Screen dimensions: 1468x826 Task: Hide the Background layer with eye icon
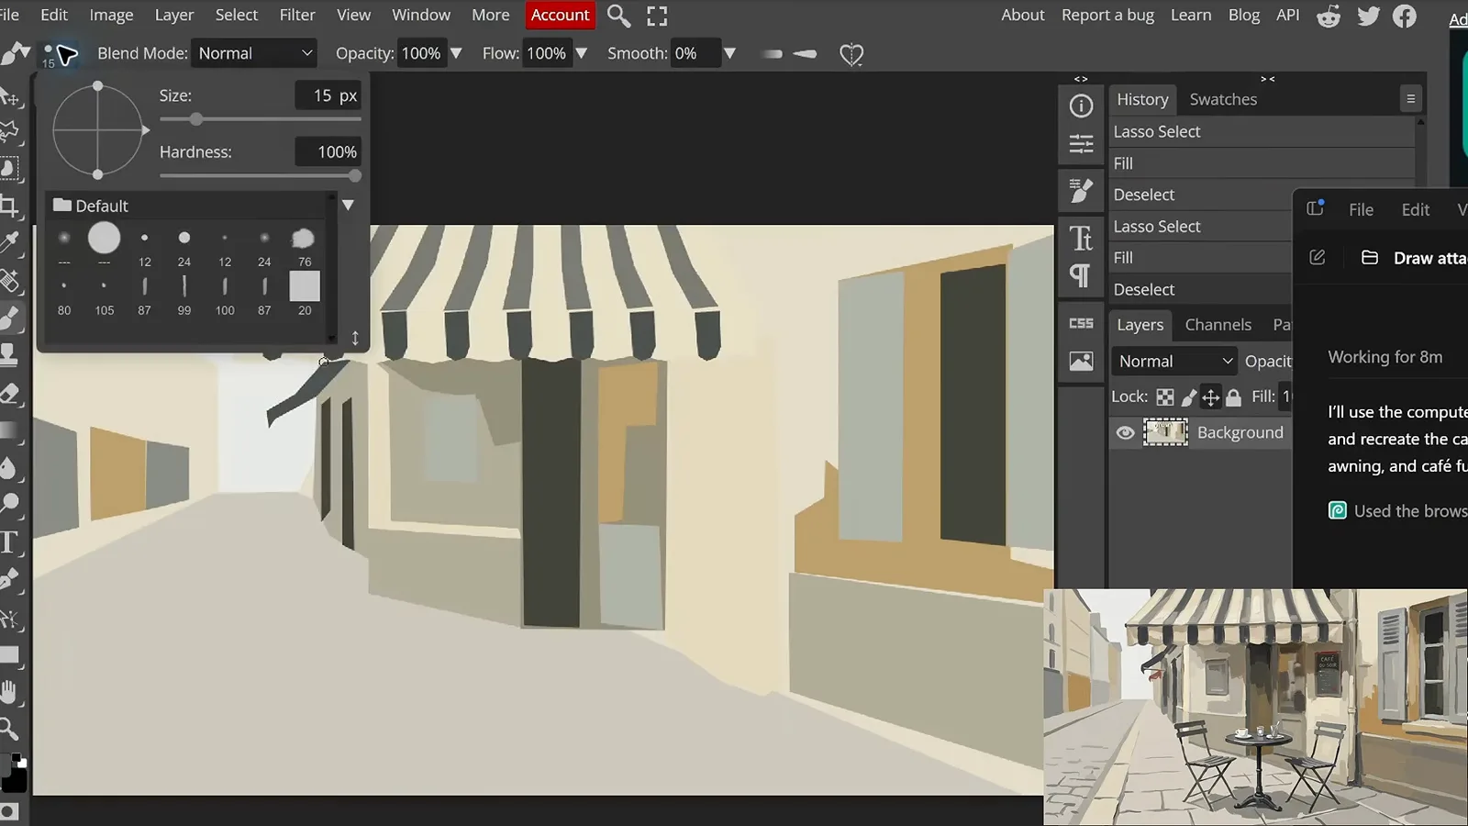(x=1125, y=433)
